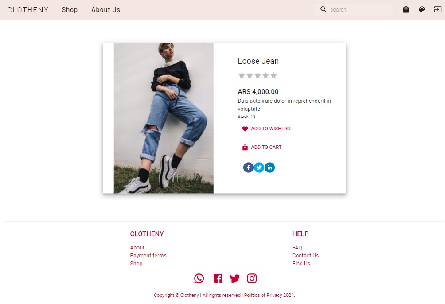This screenshot has width=445, height=304.
Task: Share product on Twitter round icon
Action: coord(259,168)
